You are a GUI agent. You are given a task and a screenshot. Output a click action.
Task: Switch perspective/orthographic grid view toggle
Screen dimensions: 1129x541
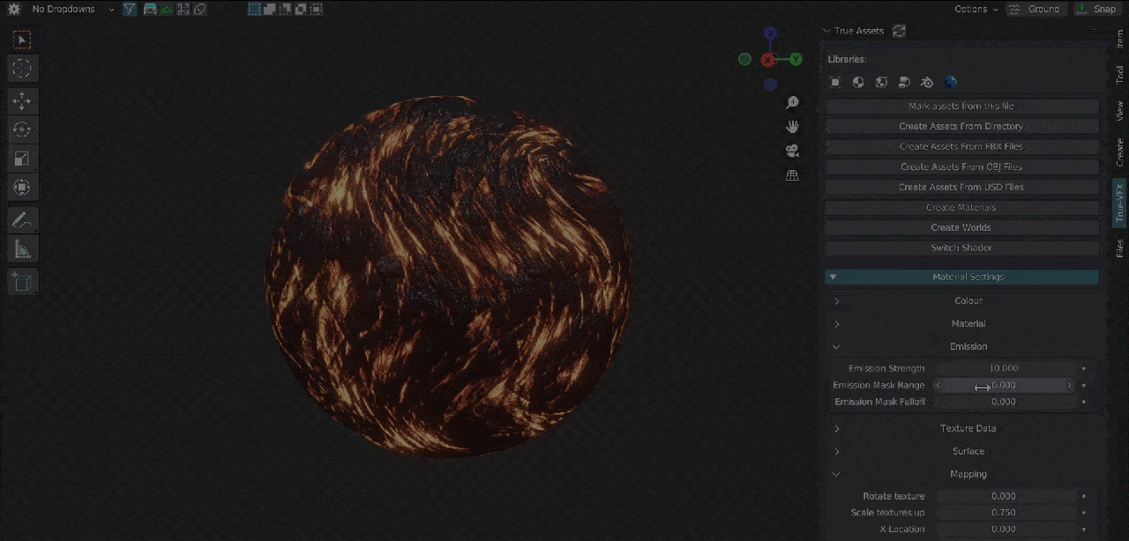(792, 175)
